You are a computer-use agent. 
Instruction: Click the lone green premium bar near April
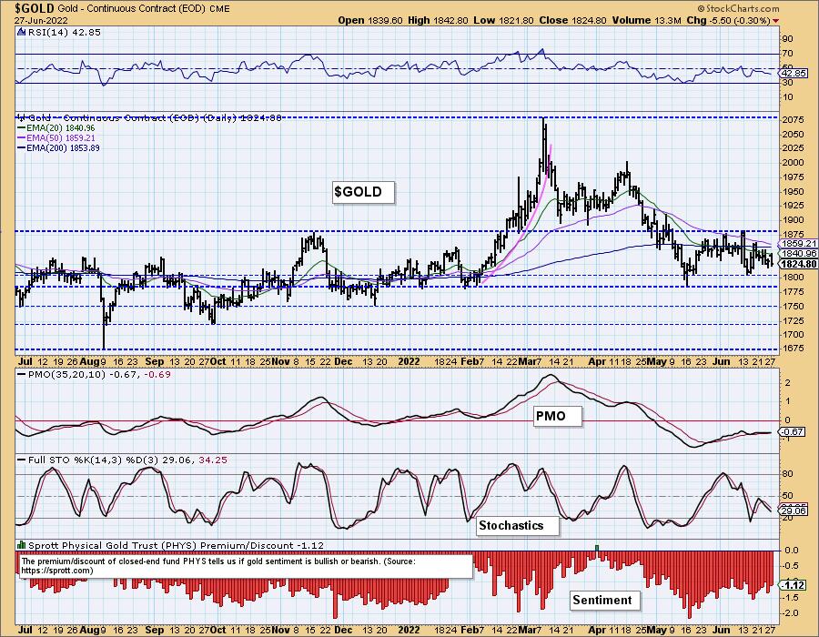(598, 548)
